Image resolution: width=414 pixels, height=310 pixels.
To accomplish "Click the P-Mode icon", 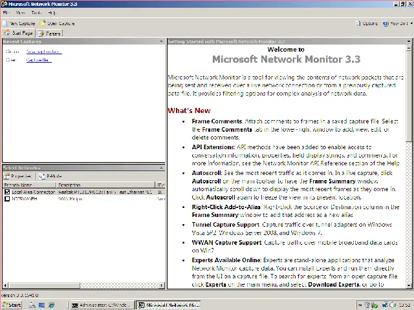I will tap(42, 176).
